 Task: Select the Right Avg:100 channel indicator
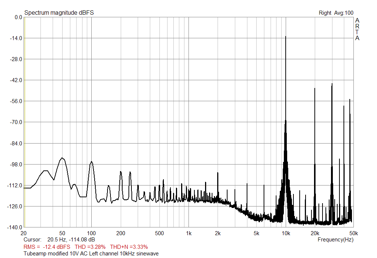click(335, 12)
